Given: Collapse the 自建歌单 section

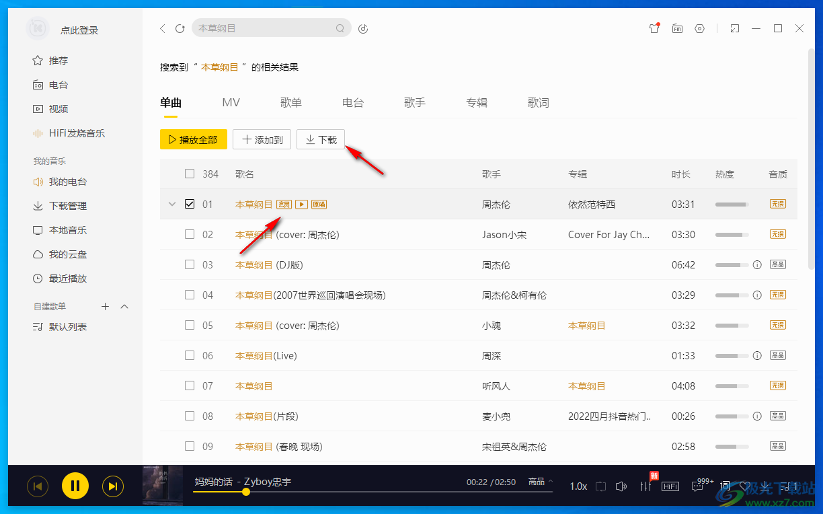Looking at the screenshot, I should click(124, 306).
